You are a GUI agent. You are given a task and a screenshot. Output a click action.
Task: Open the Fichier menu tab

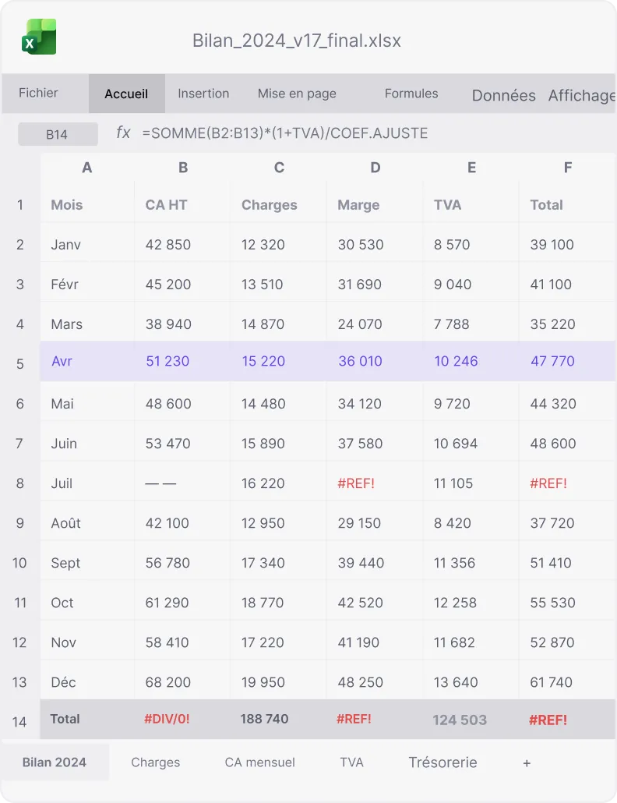tap(38, 93)
